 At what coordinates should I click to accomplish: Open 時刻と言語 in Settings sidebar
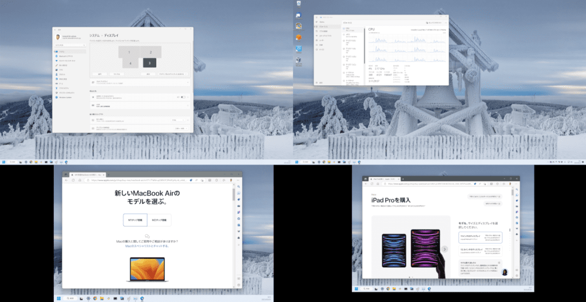pos(70,79)
